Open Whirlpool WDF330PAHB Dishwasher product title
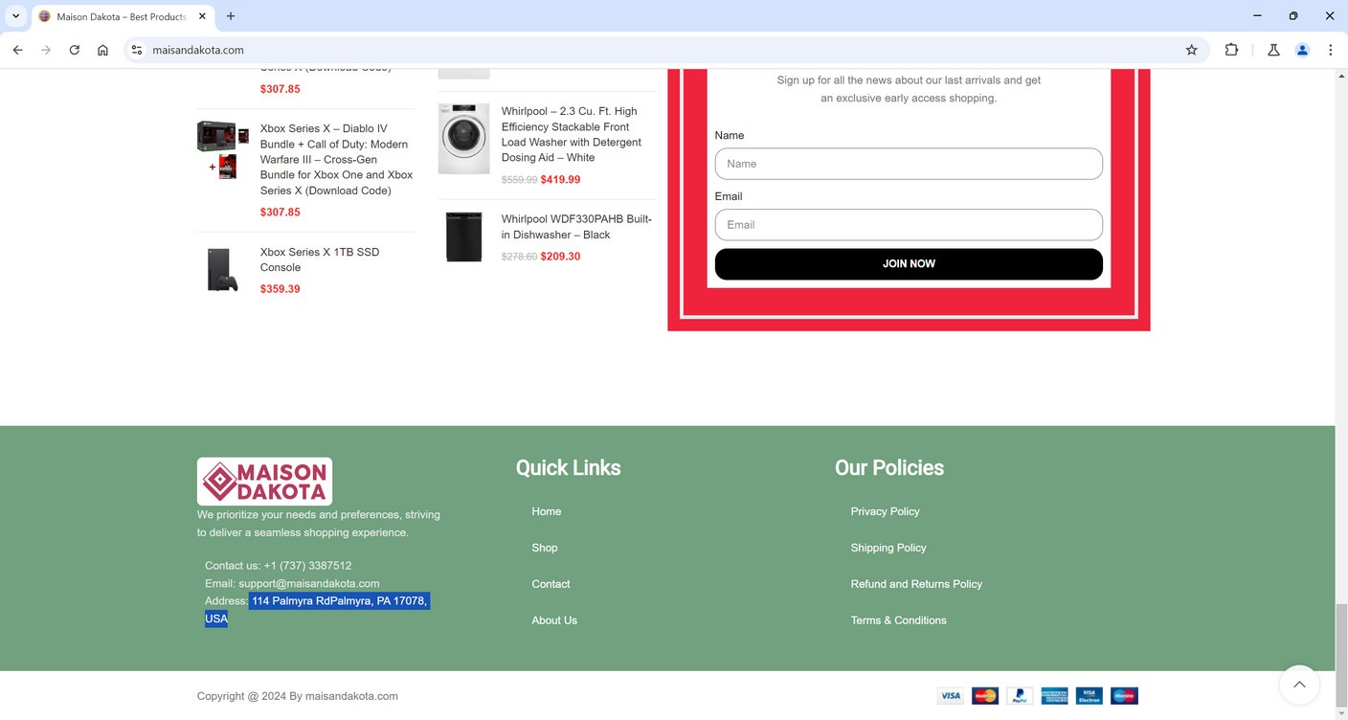 (576, 227)
